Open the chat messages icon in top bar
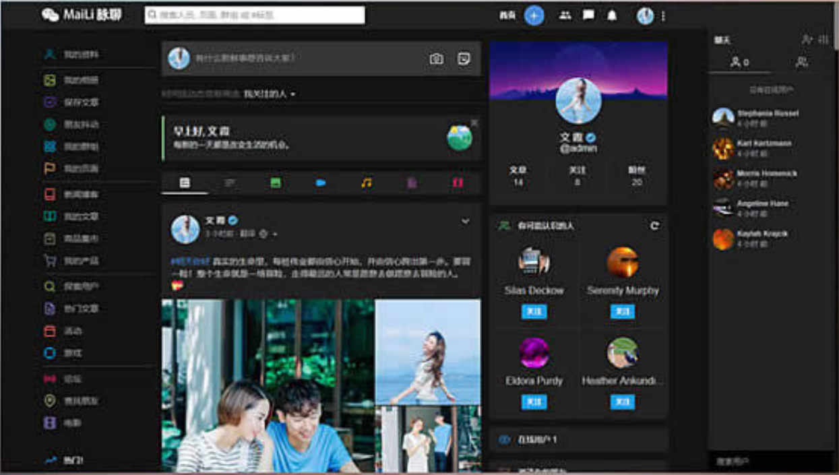 587,15
